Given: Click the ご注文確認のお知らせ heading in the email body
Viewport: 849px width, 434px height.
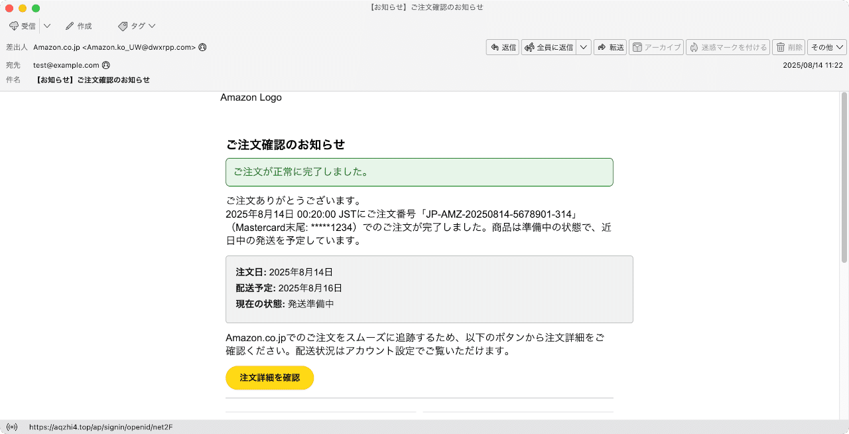Looking at the screenshot, I should click(x=285, y=145).
